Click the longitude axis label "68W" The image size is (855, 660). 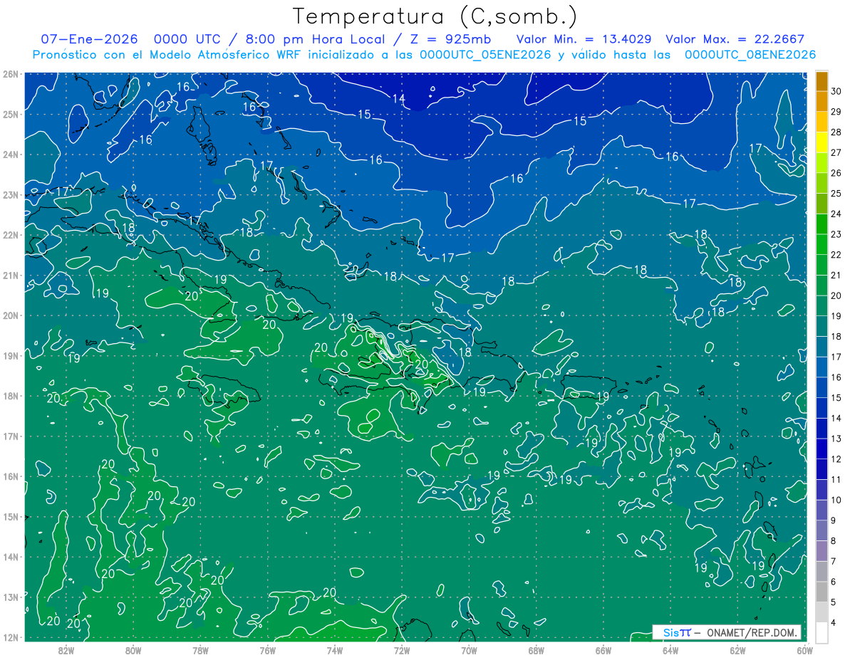(536, 650)
